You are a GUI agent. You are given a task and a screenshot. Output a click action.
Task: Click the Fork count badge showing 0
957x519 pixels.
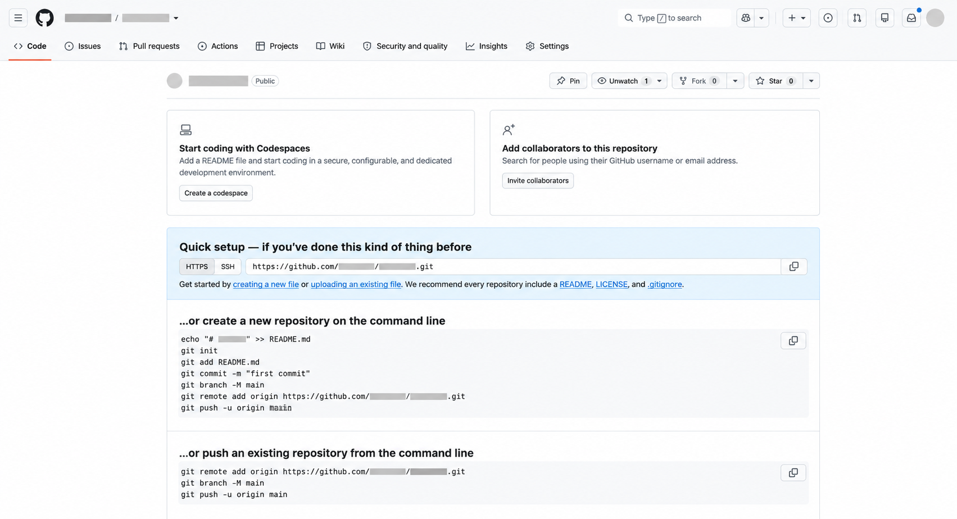714,81
